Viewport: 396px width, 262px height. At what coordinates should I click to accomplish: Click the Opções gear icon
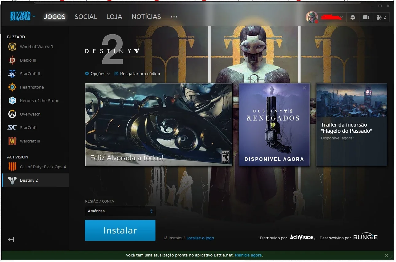pos(87,74)
